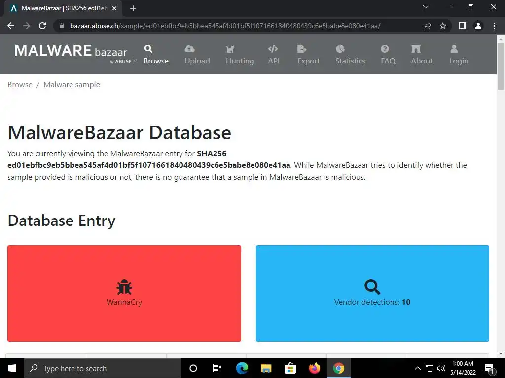Open the API code icon
505x378 pixels.
click(x=273, y=49)
